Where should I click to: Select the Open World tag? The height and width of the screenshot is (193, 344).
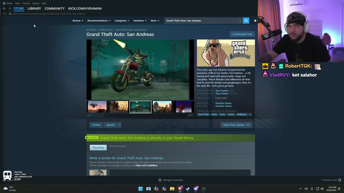click(x=203, y=114)
